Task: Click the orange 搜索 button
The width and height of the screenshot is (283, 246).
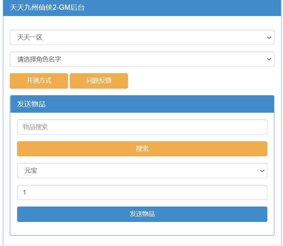Action: click(142, 149)
